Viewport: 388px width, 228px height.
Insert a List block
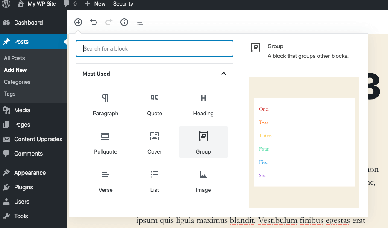155,181
